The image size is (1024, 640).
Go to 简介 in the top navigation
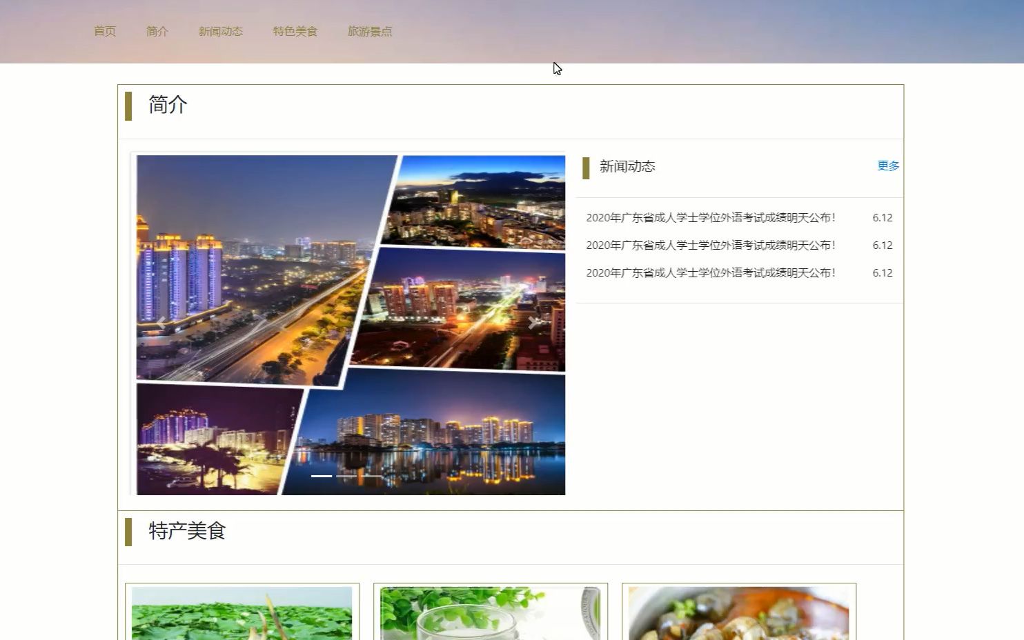click(157, 31)
